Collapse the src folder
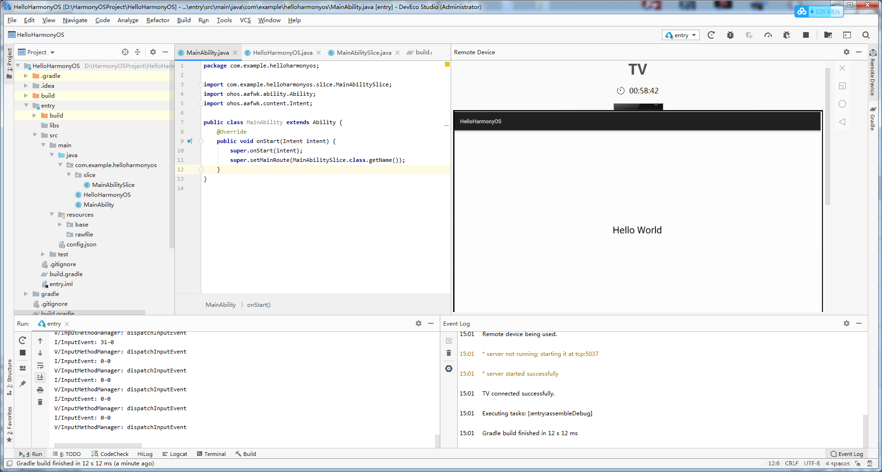The image size is (882, 472). point(34,135)
